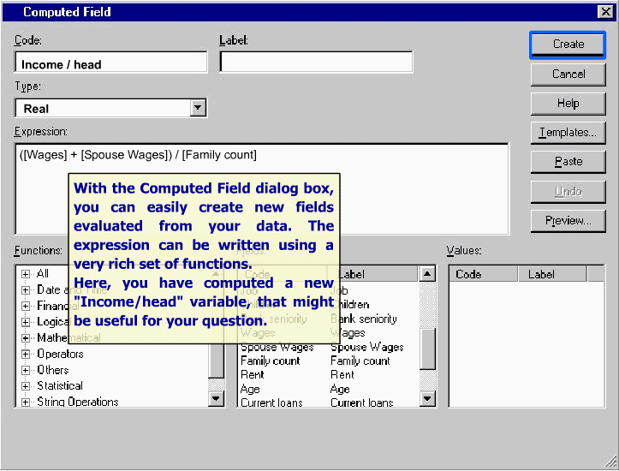Open Help for Computed Field
Screen dimensions: 619x471
pyautogui.click(x=568, y=104)
